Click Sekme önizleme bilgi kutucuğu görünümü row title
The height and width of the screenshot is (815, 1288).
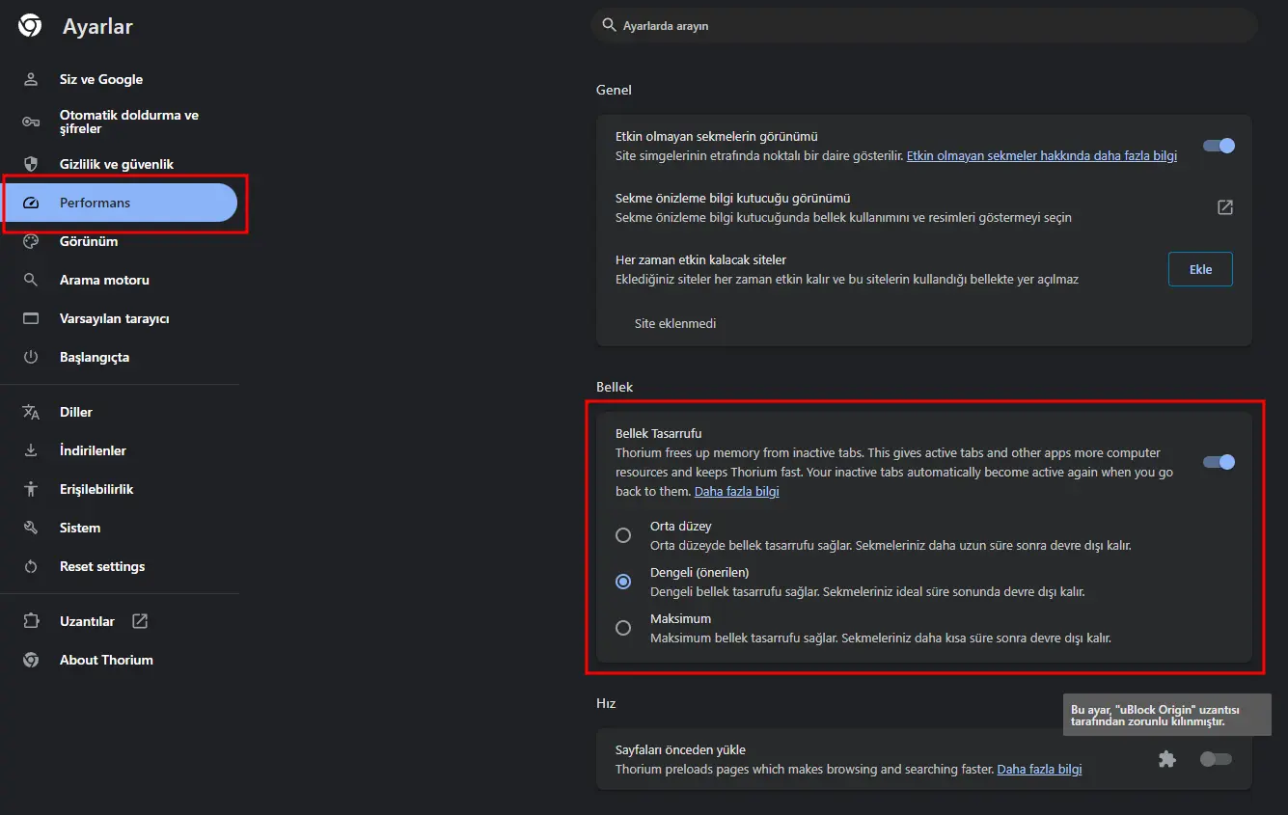733,198
